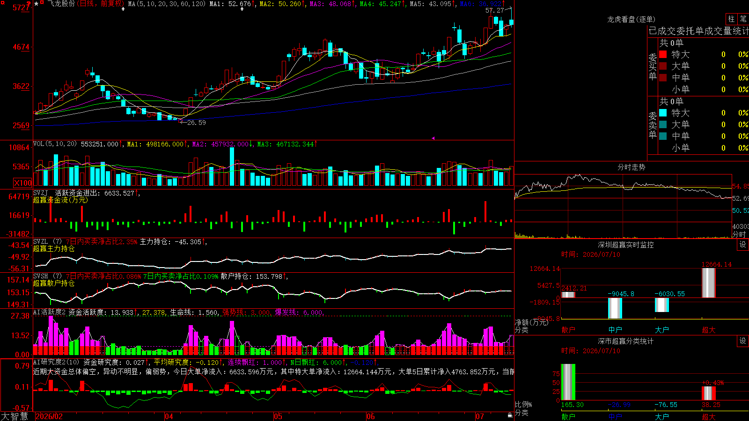Click the 大智慧 logo in bottom-left corner

tap(15, 416)
